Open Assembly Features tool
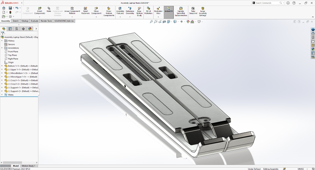The height and width of the screenshot is (170, 315). point(120,10)
